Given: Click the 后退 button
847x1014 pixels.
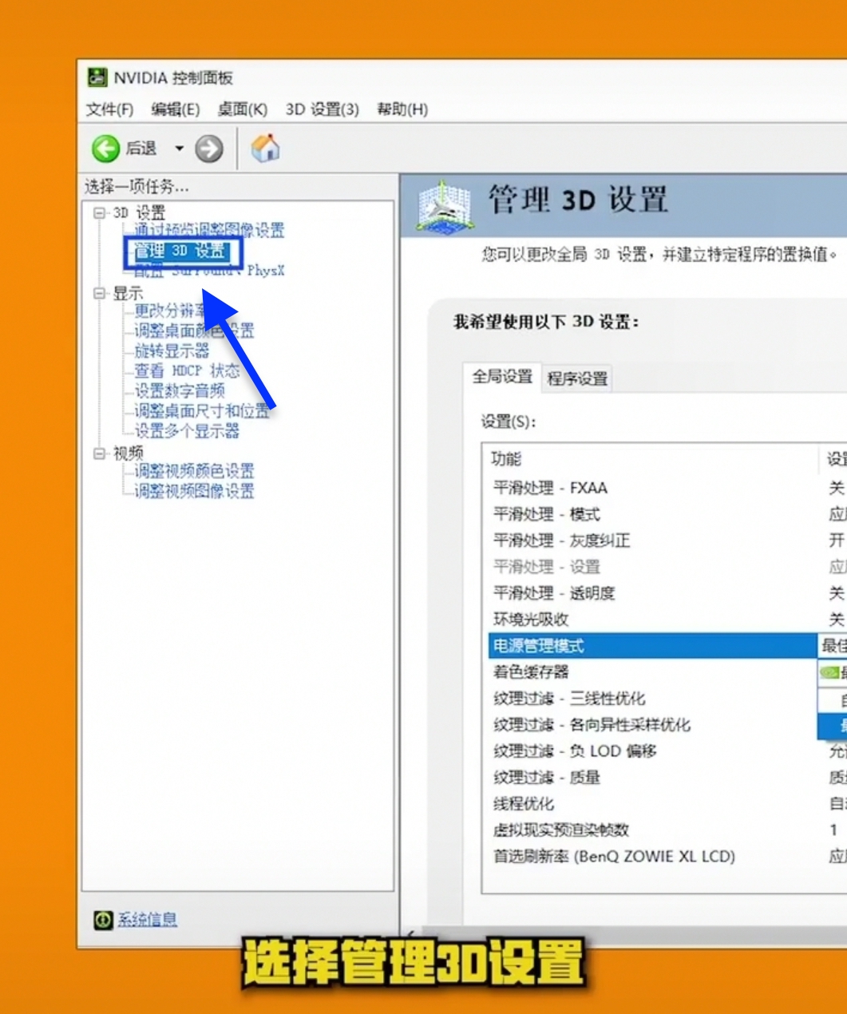Looking at the screenshot, I should click(x=128, y=149).
